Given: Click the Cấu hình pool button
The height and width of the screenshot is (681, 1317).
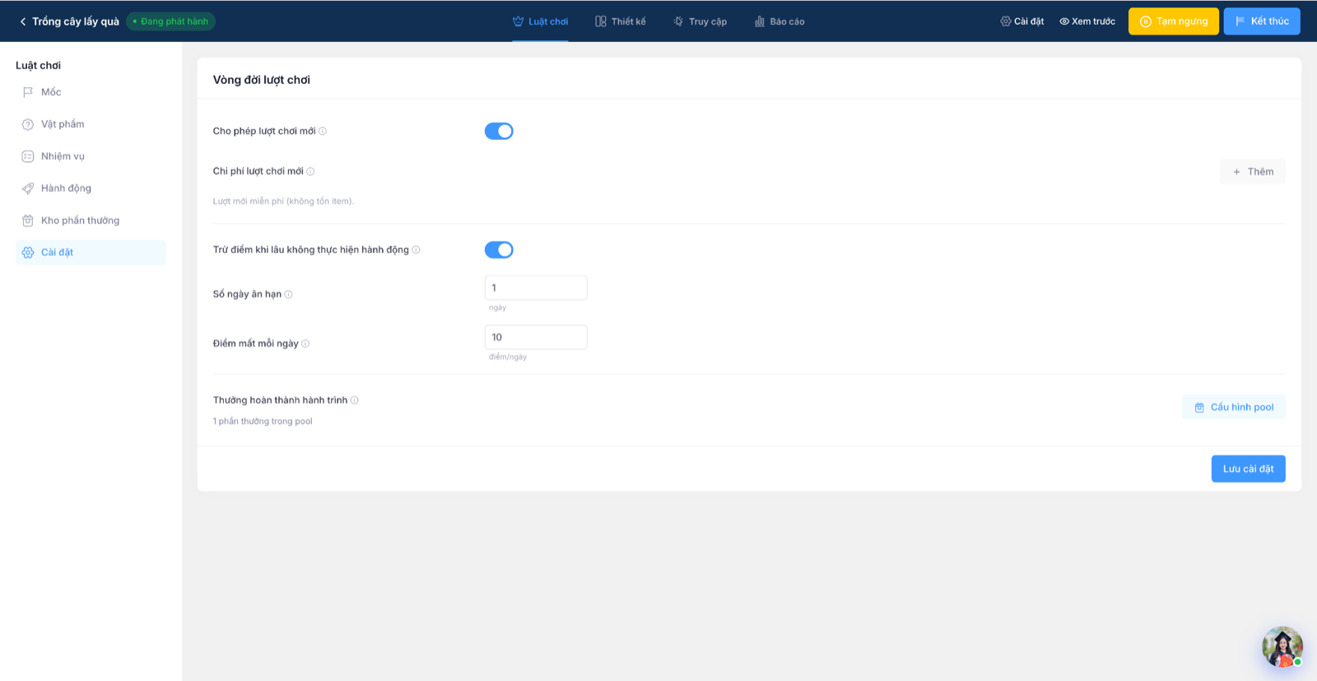Looking at the screenshot, I should coord(1234,407).
